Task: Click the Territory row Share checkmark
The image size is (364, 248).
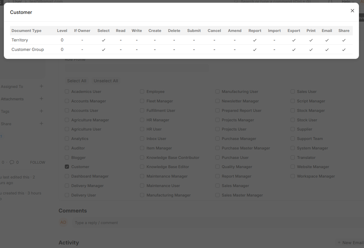Action: coord(344,40)
